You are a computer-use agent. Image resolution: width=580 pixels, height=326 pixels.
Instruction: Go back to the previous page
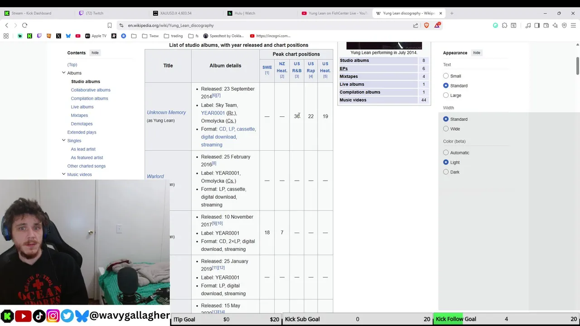[6, 25]
